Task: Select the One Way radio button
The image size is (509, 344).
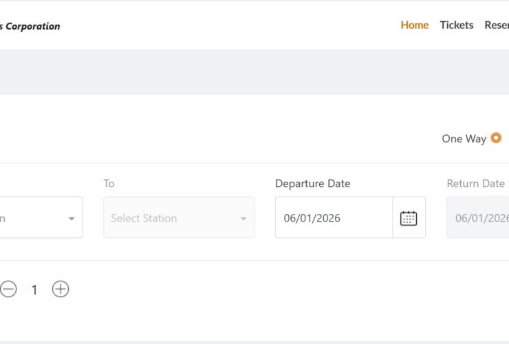Action: point(496,138)
